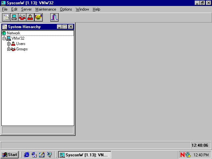This screenshot has width=212, height=159.
Task: Click the server computer toolbar icon
Action: click(x=14, y=17)
